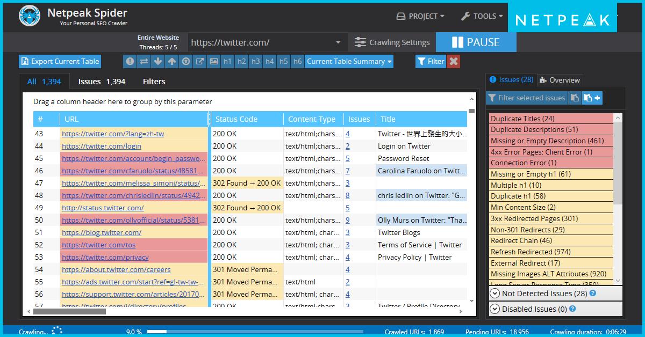This screenshot has height=337, width=645.
Task: Click help icon beside Not Detected Issues
Action: [x=593, y=294]
